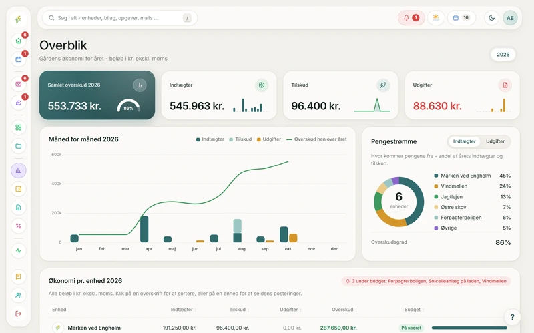
Task: Toggle dark mode with the moon icon
Action: pos(491,18)
